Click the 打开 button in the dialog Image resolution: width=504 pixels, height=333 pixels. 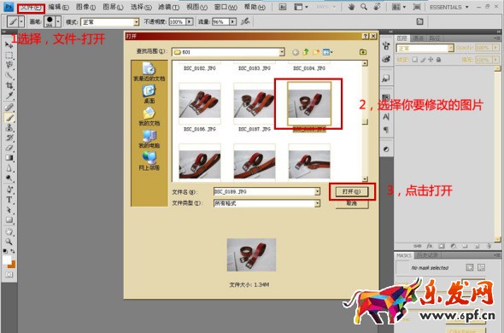[x=352, y=191]
